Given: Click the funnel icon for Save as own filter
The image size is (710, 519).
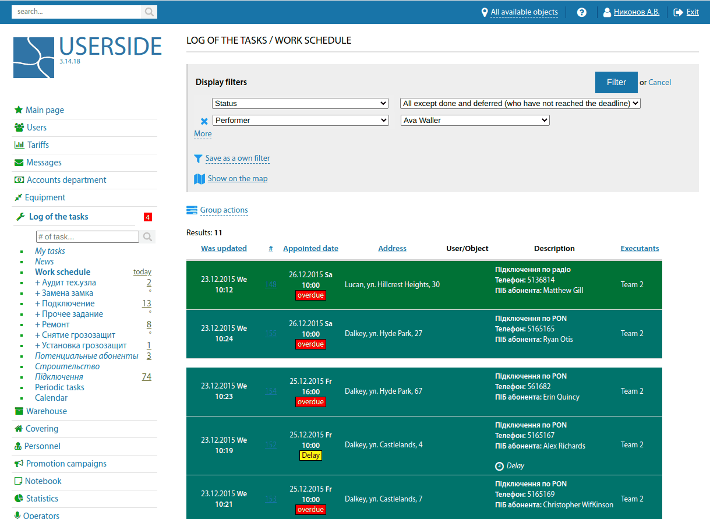Looking at the screenshot, I should 199,158.
